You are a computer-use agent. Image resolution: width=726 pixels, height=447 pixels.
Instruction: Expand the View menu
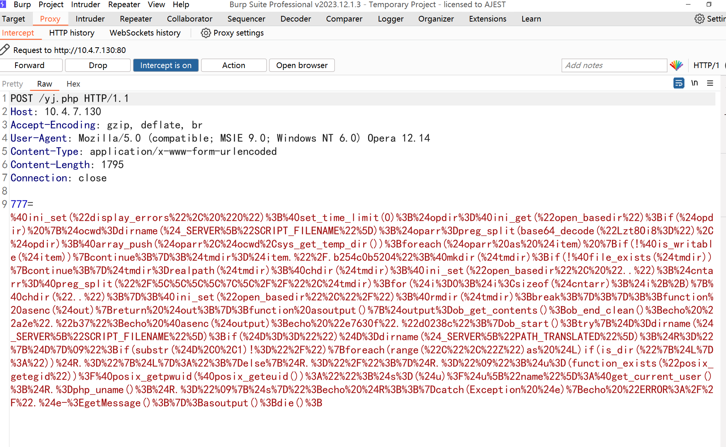(x=156, y=5)
